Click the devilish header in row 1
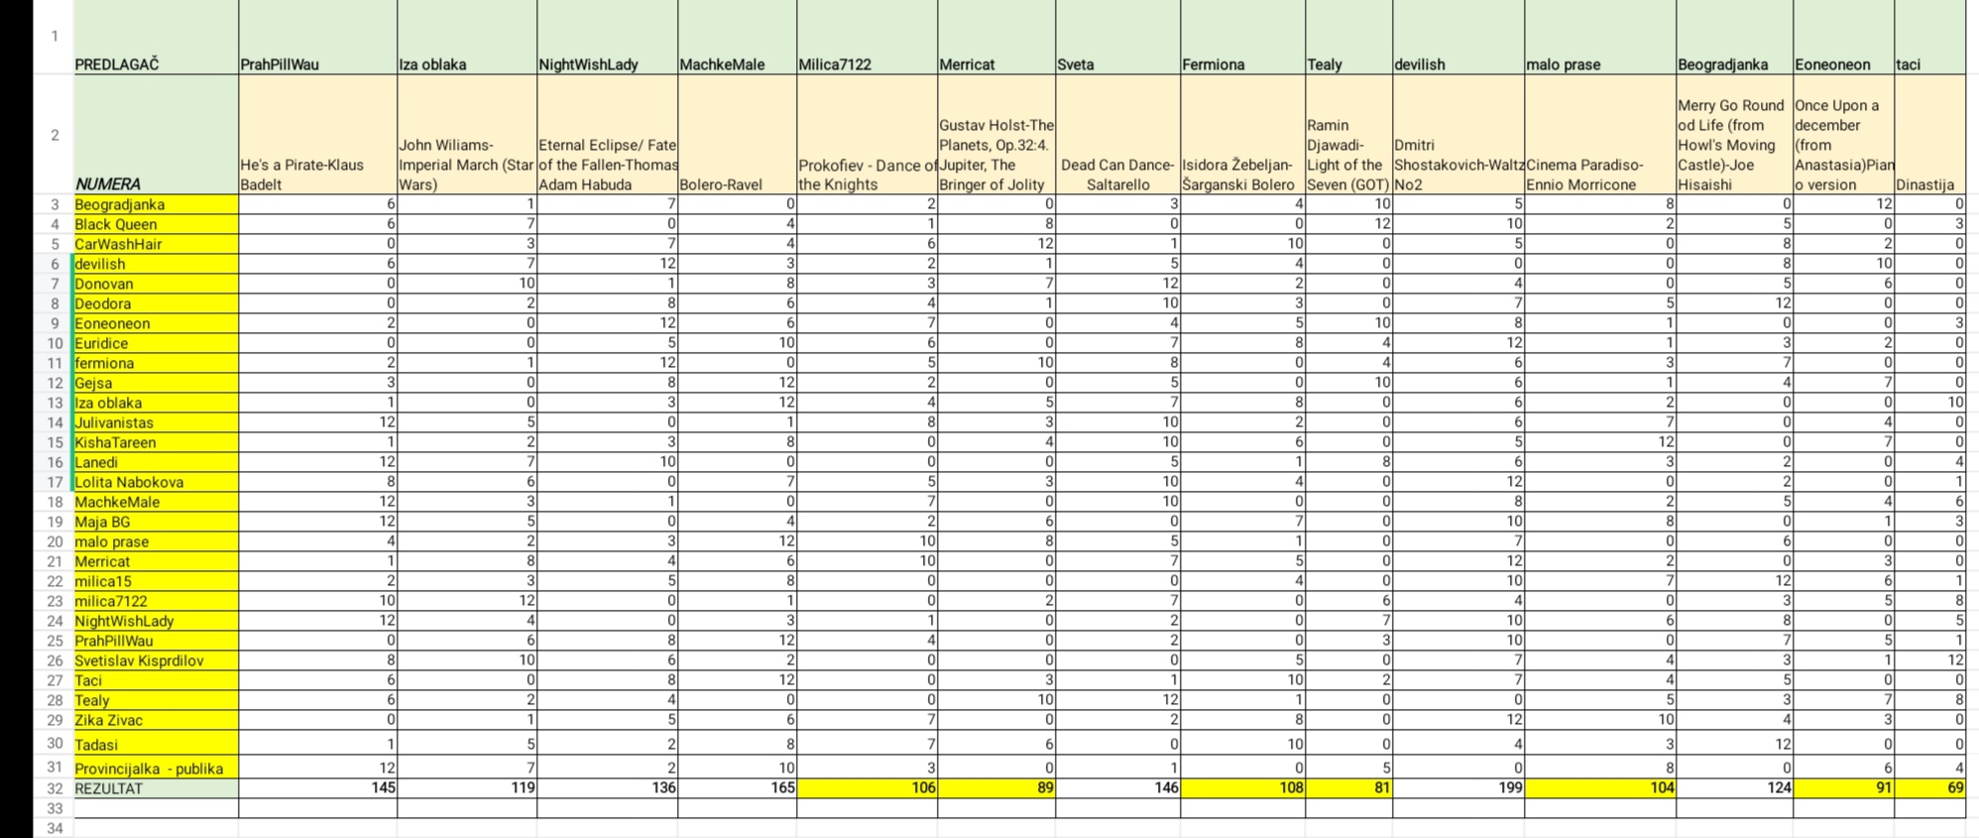The image size is (1979, 838). [x=1458, y=37]
